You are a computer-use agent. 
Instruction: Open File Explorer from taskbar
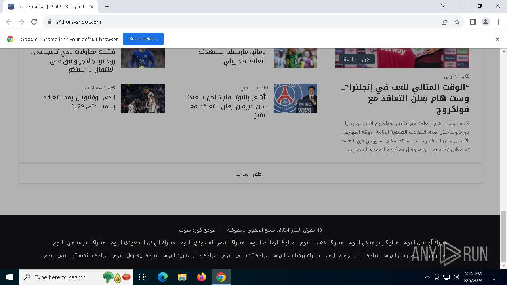(182, 277)
